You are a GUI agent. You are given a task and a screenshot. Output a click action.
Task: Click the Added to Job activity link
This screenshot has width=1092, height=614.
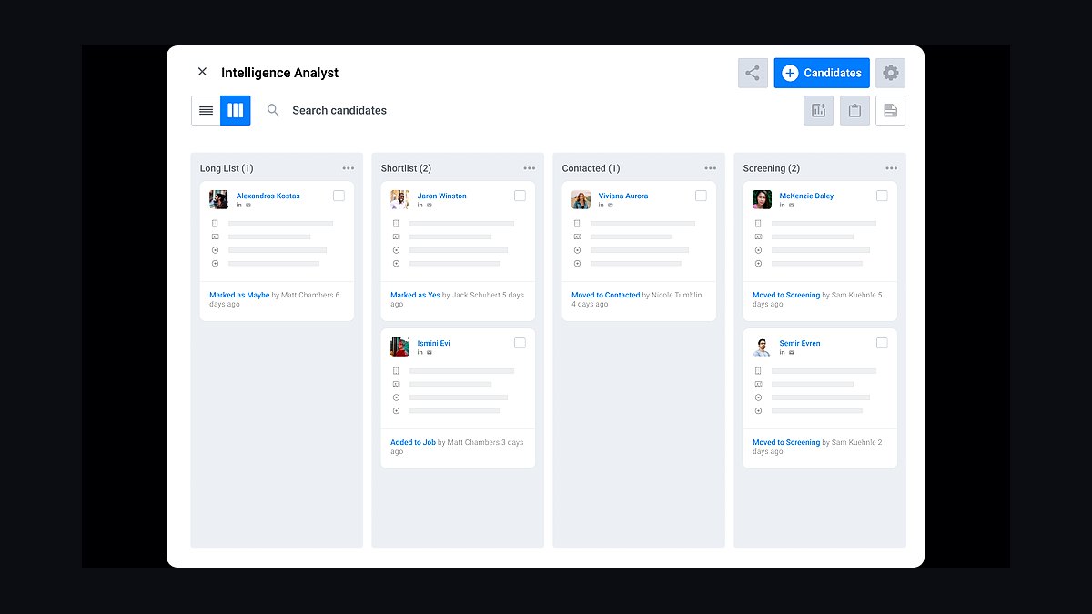point(413,442)
